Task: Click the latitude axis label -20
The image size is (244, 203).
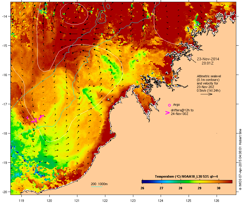Action: click(x=4, y=192)
